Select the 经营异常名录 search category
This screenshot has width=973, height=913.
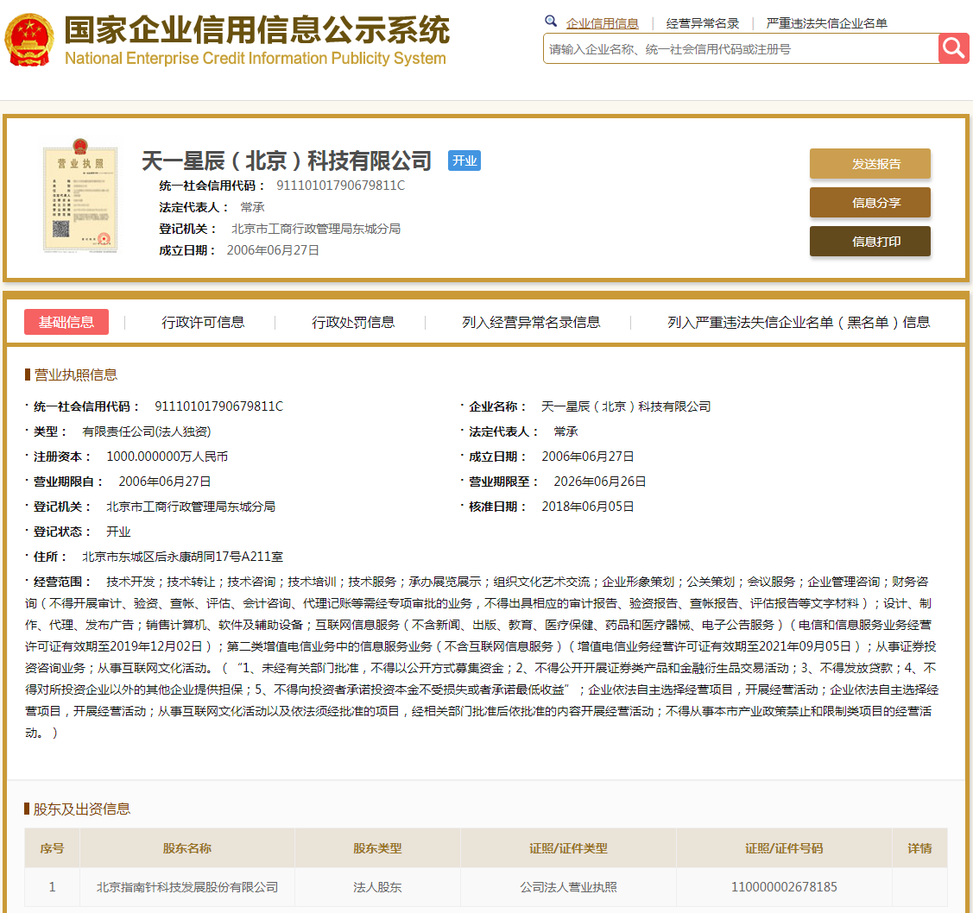703,23
